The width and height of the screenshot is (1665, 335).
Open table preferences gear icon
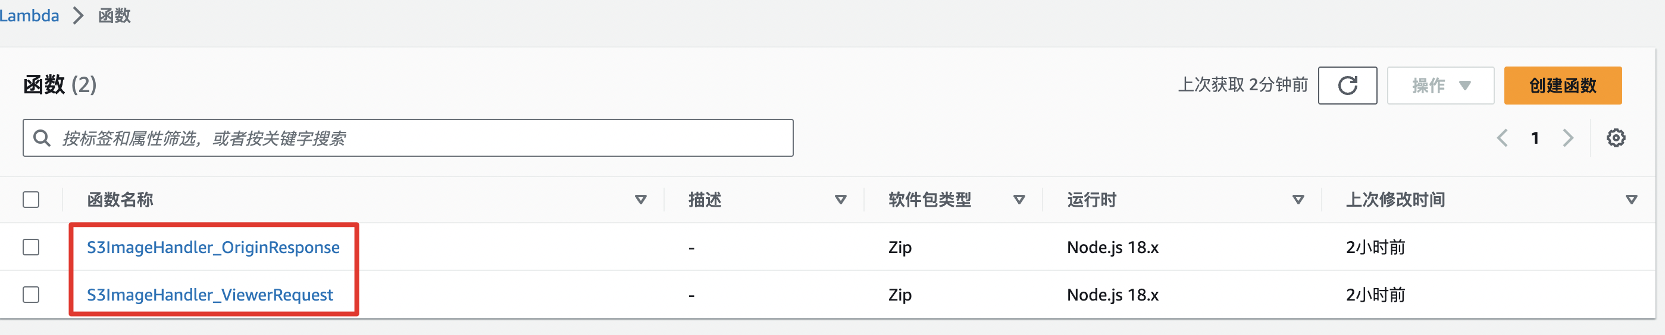1615,137
